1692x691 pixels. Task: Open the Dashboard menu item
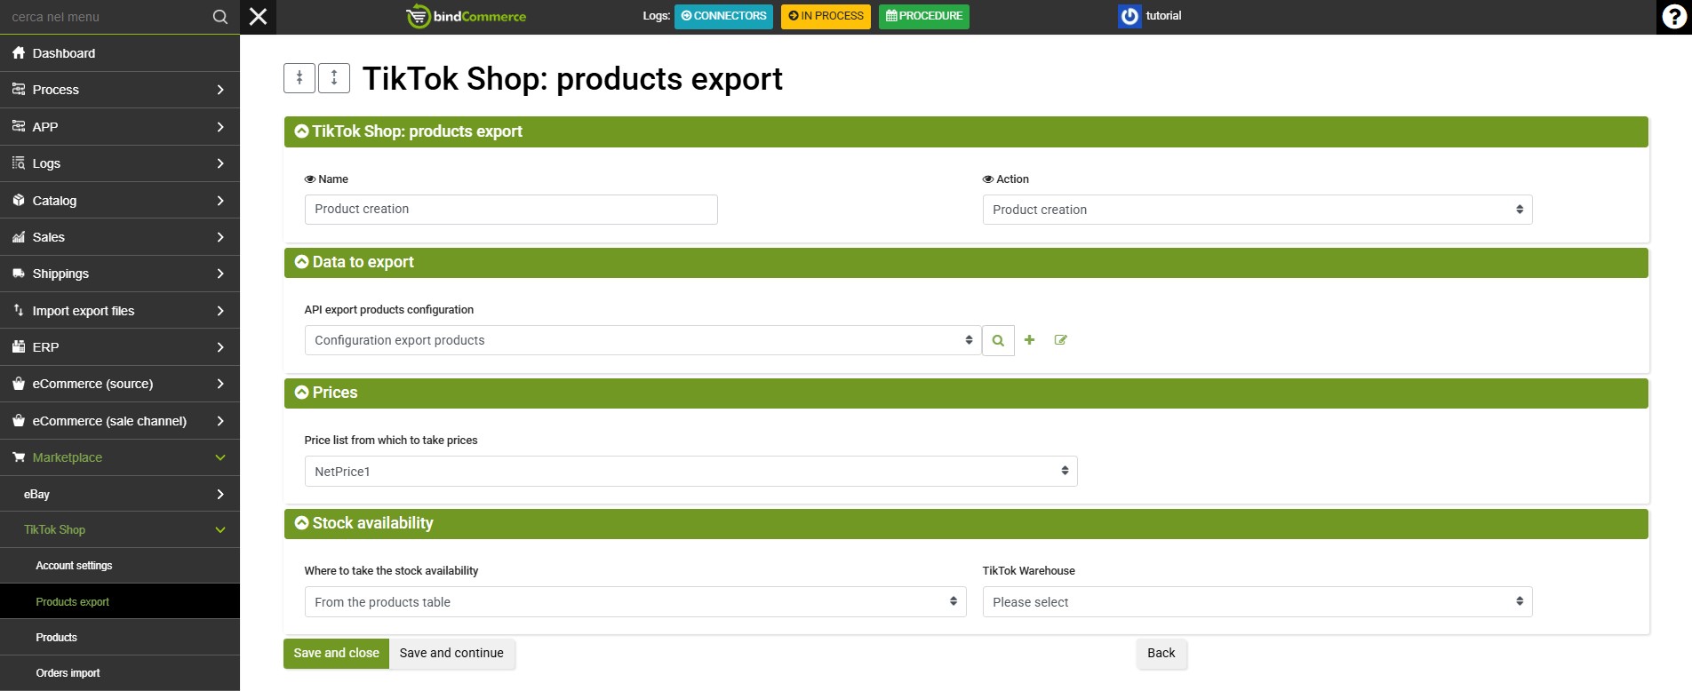point(120,53)
